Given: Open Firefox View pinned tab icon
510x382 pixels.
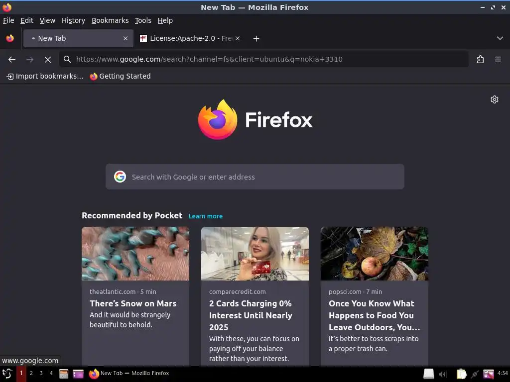Looking at the screenshot, I should 10,38.
